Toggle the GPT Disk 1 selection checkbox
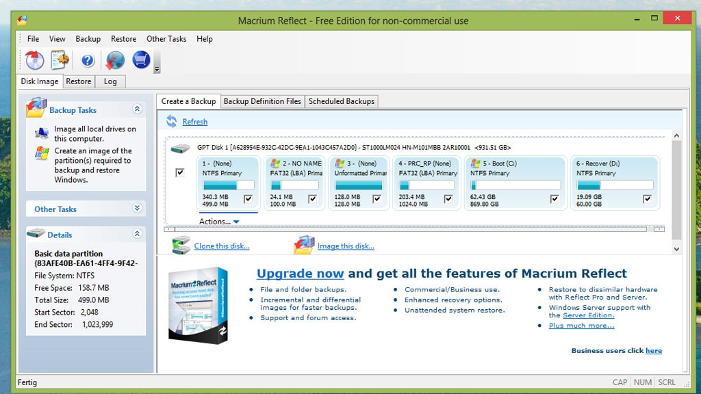The width and height of the screenshot is (701, 394). (180, 172)
